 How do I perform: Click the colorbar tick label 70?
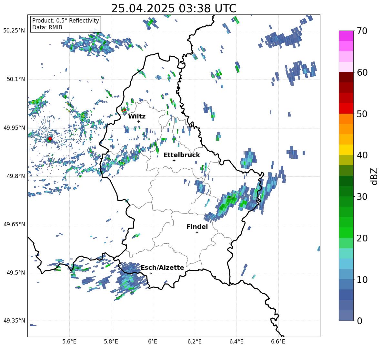click(x=362, y=31)
